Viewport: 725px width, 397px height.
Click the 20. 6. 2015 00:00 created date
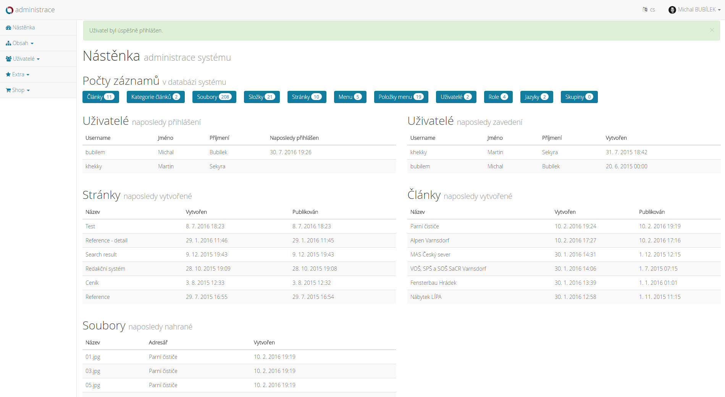coord(627,166)
